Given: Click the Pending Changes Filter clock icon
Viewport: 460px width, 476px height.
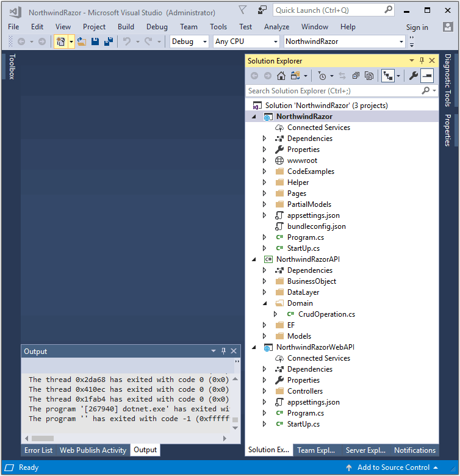Looking at the screenshot, I should [x=322, y=76].
